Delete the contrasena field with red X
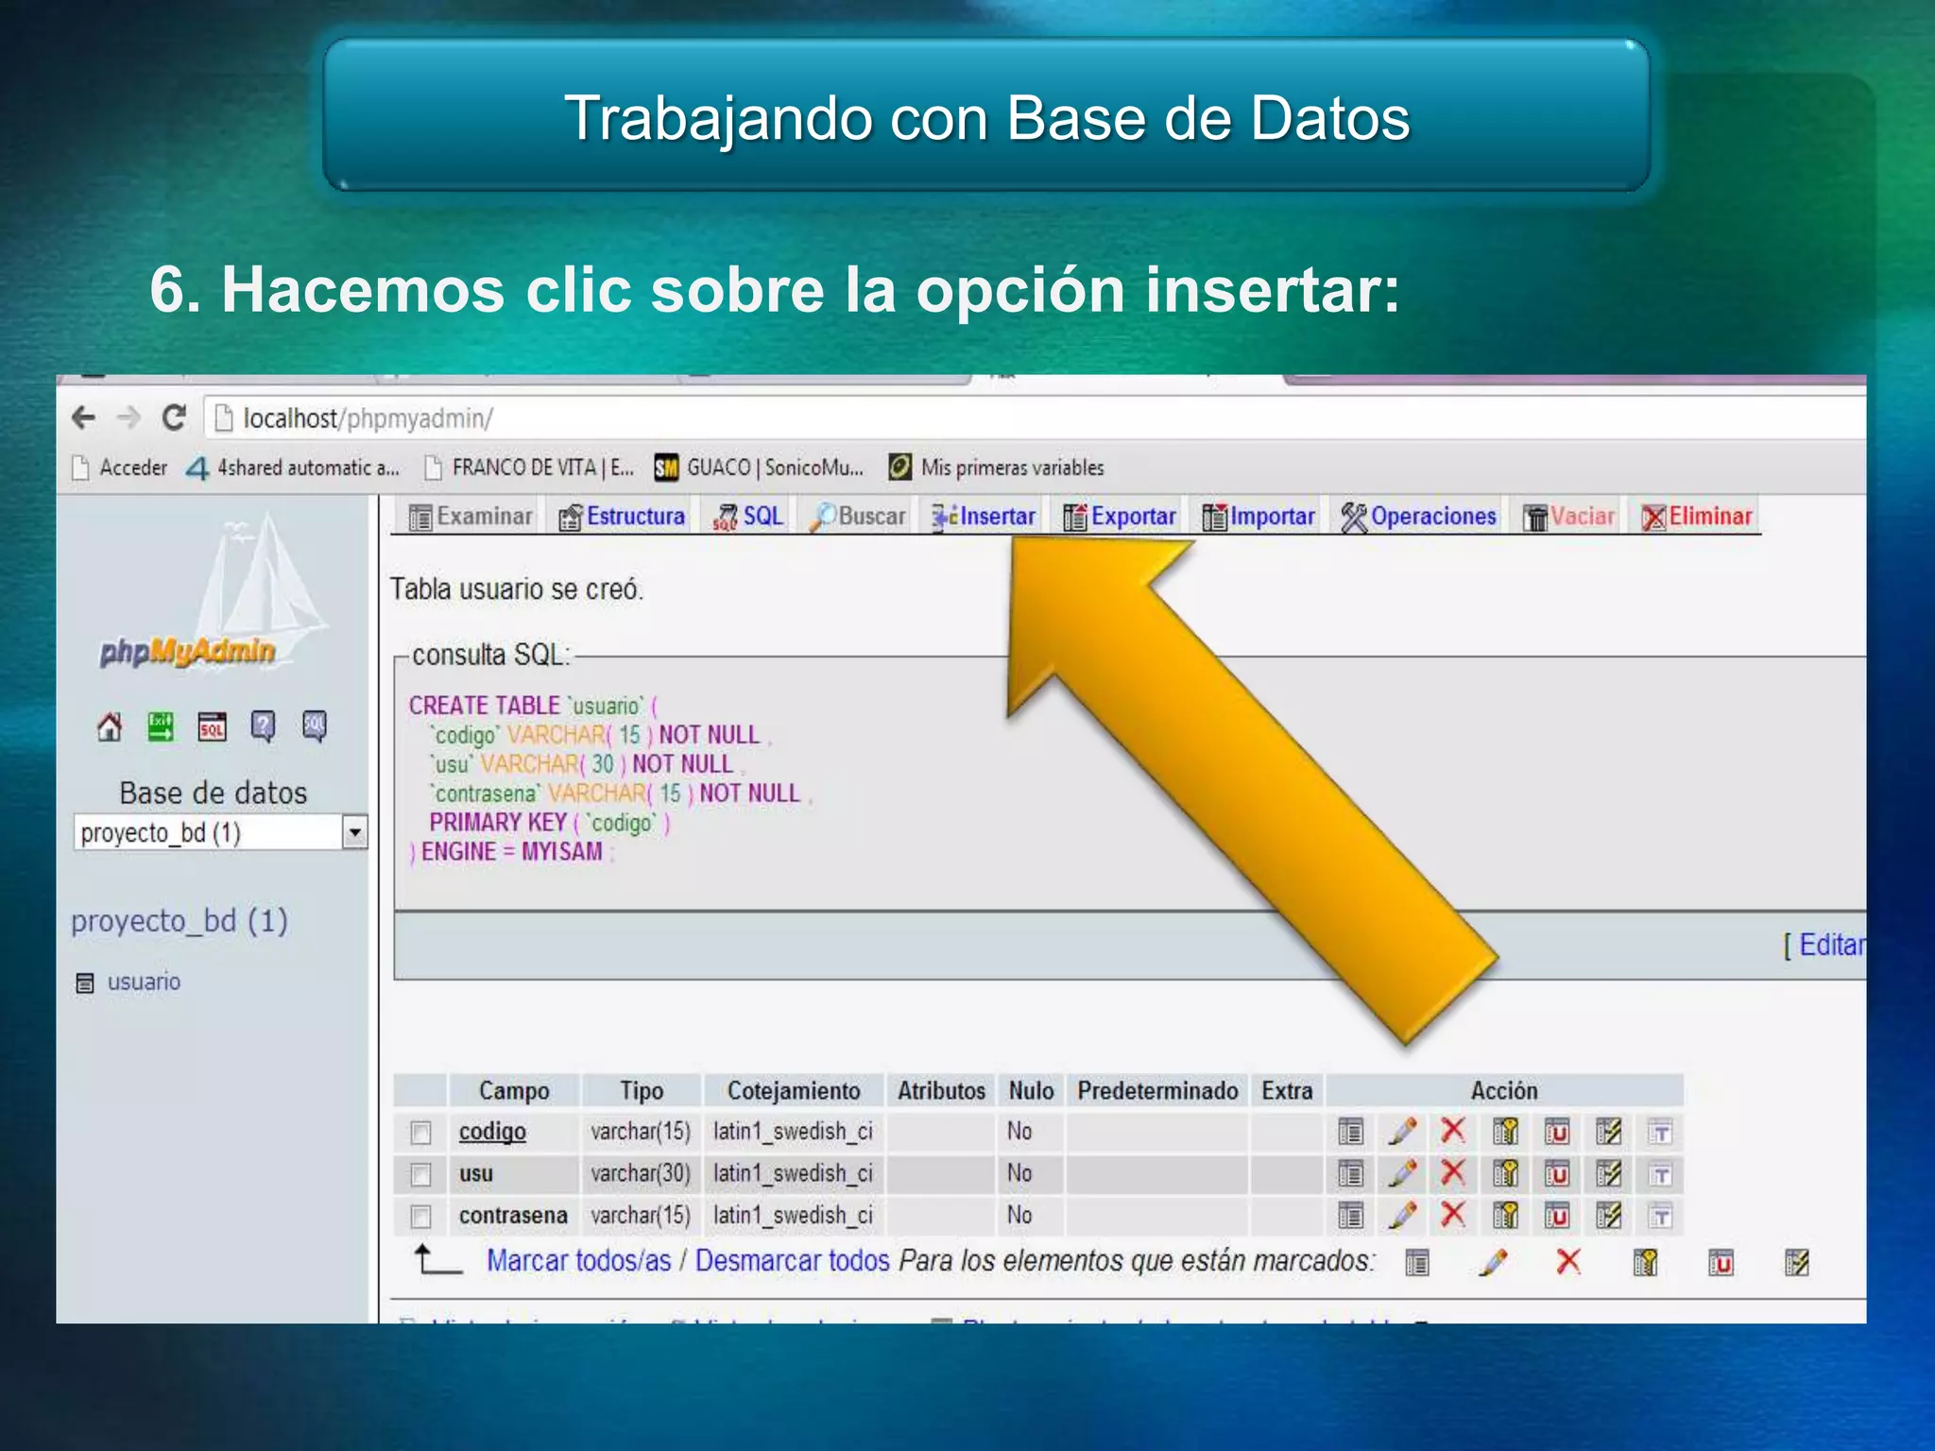1935x1451 pixels. pyautogui.click(x=1453, y=1215)
